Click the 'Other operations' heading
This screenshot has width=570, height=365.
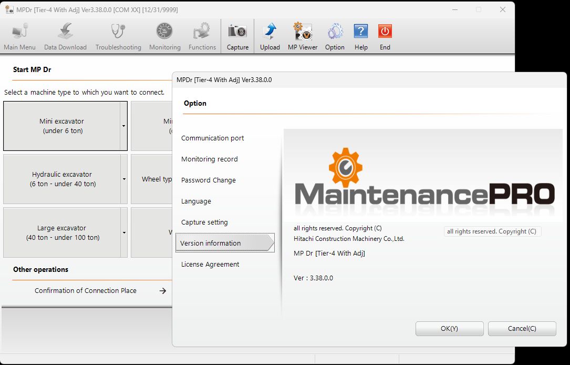[x=41, y=270]
